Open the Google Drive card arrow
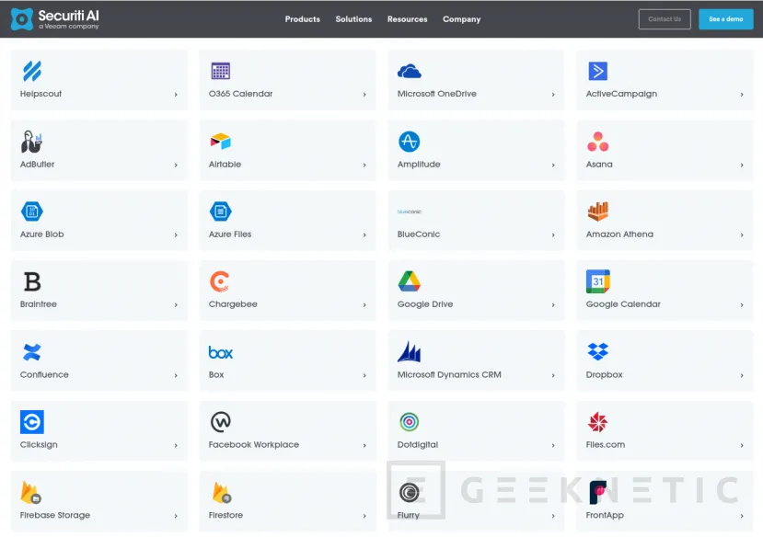 click(553, 304)
